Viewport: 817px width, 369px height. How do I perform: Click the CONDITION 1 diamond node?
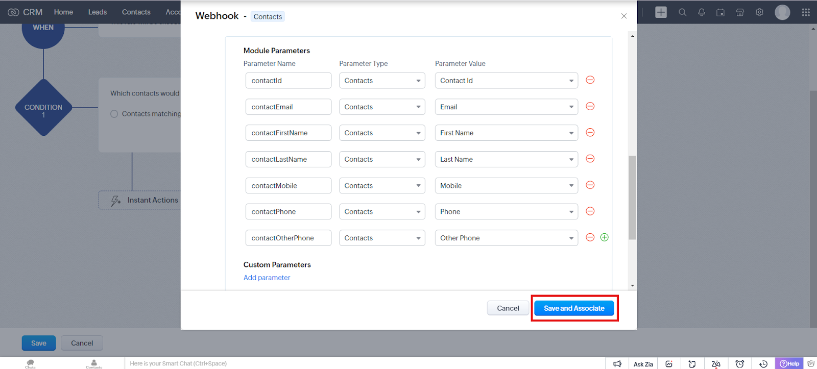(43, 107)
